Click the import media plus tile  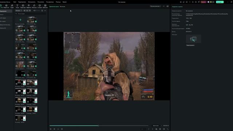(x=20, y=20)
